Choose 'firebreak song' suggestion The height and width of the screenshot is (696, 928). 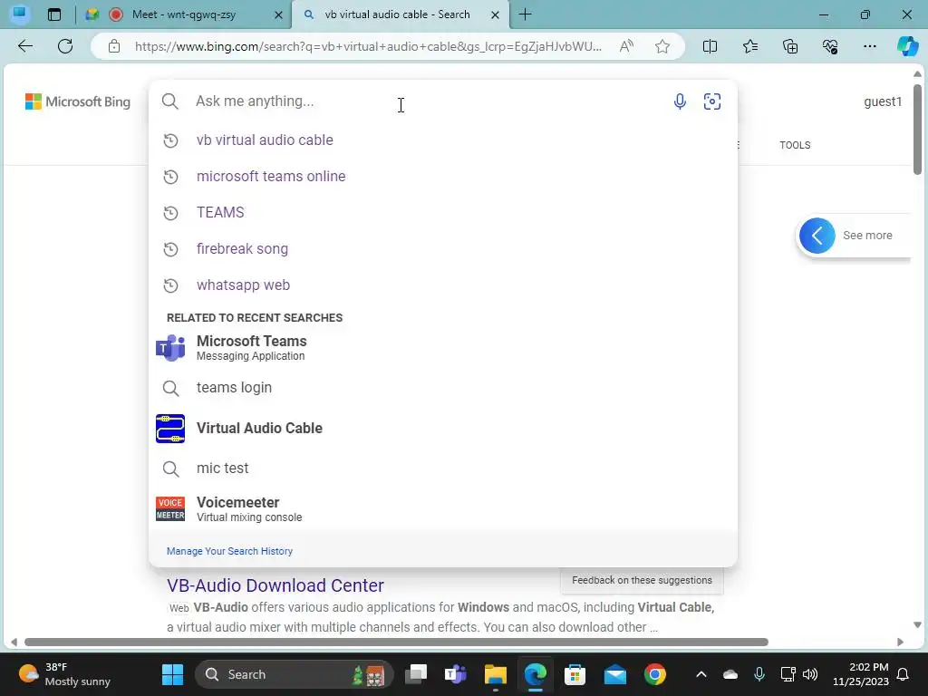(x=442, y=249)
